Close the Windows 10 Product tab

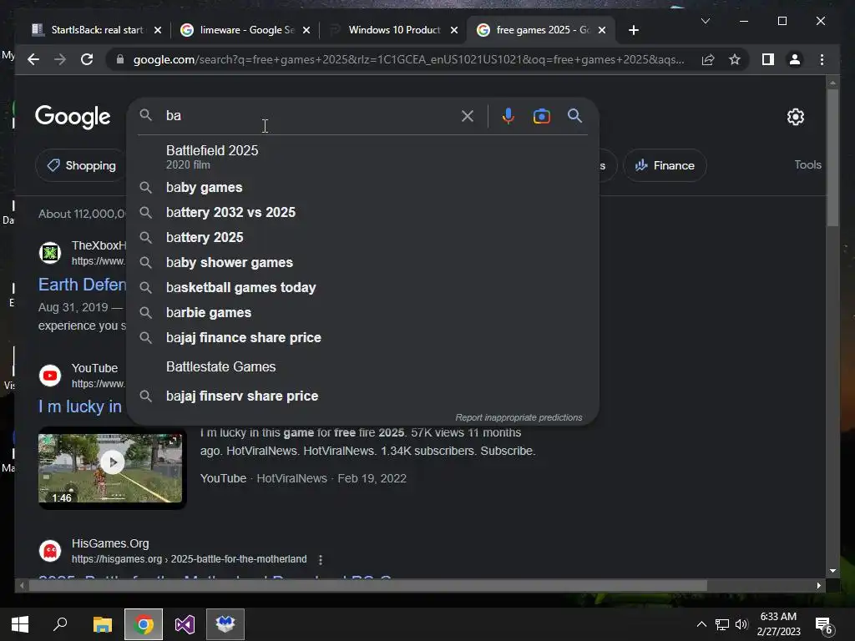click(x=454, y=30)
